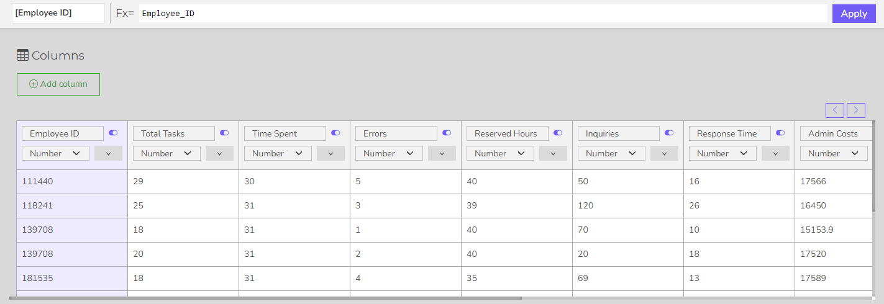
Task: Edit the Errors column name field
Action: tap(396, 133)
